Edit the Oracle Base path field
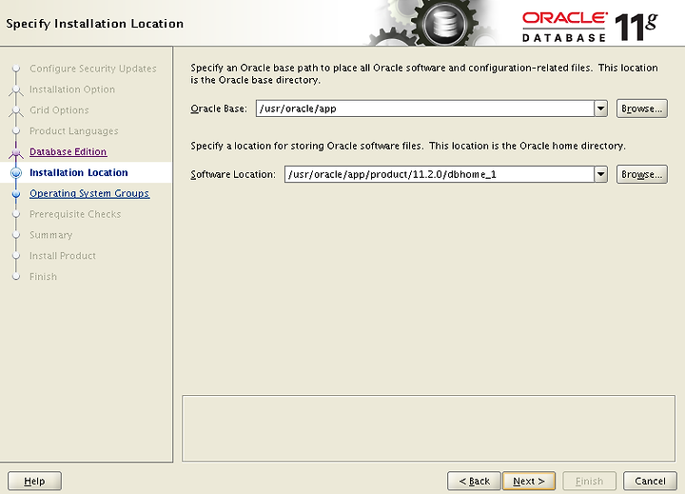This screenshot has height=494, width=685. point(425,109)
